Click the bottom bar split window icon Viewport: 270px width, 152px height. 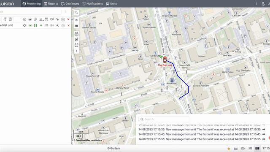(x=250, y=148)
